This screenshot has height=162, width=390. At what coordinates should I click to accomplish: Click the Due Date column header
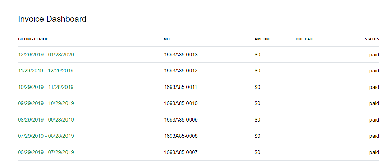coord(305,39)
